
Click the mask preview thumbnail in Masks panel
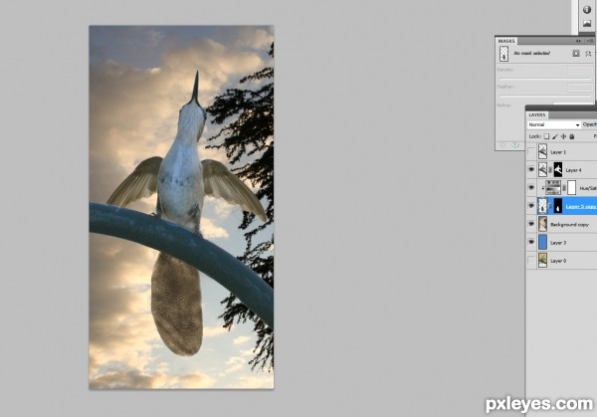504,54
